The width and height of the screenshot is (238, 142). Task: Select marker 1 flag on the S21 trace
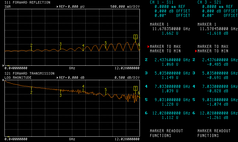point(136,88)
